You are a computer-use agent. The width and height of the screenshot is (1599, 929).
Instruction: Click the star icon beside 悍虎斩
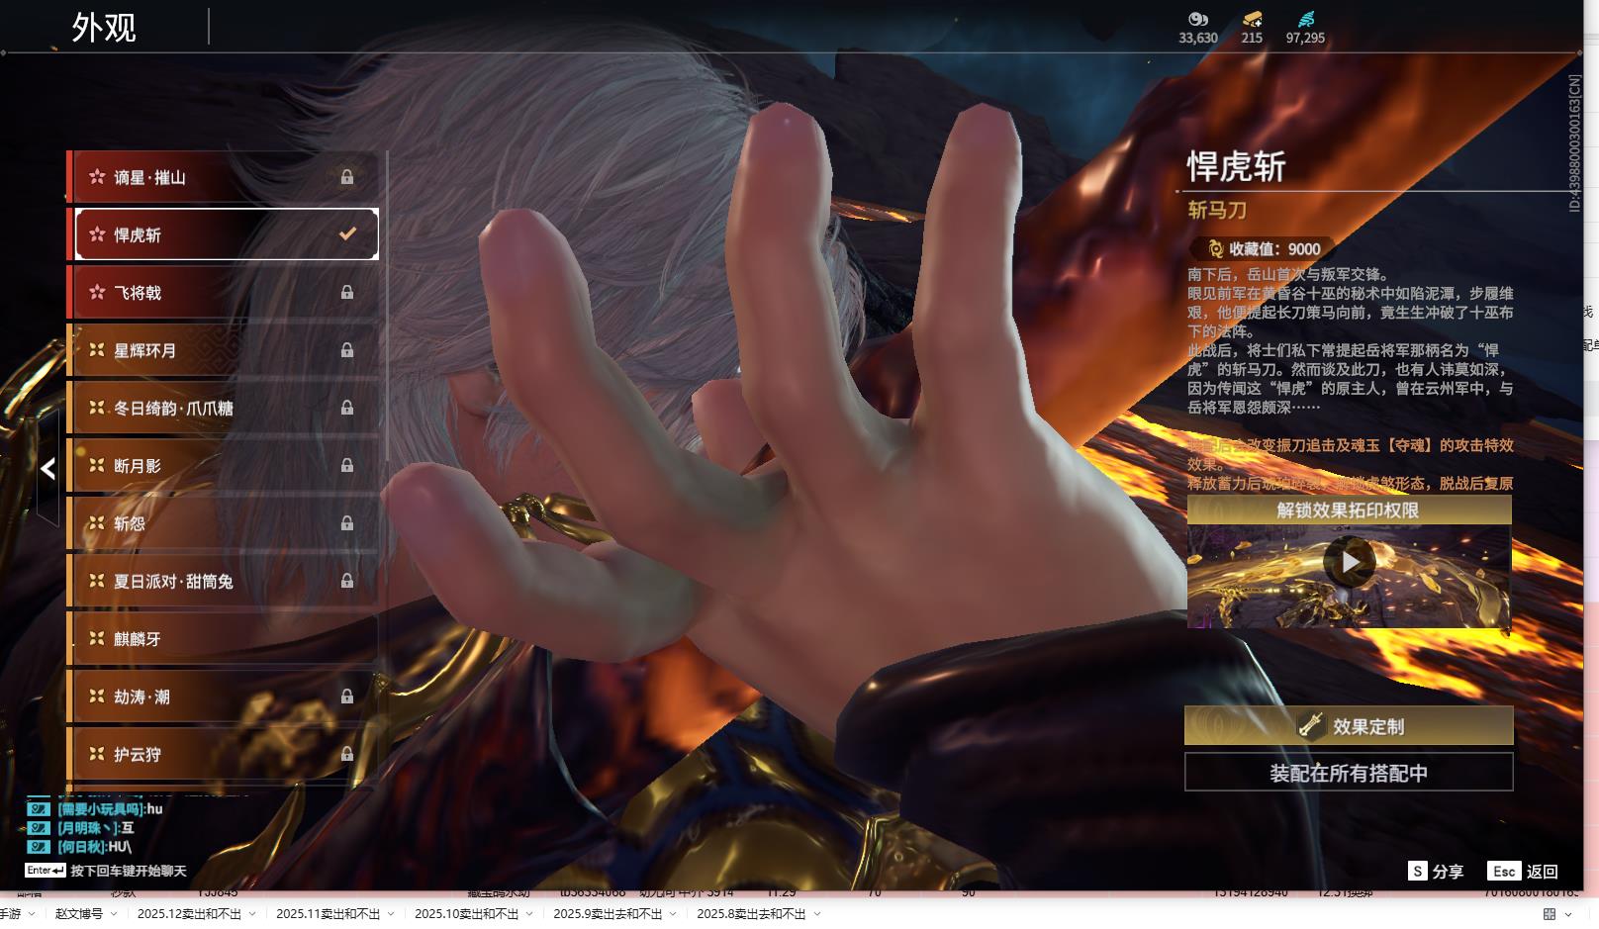(x=97, y=234)
